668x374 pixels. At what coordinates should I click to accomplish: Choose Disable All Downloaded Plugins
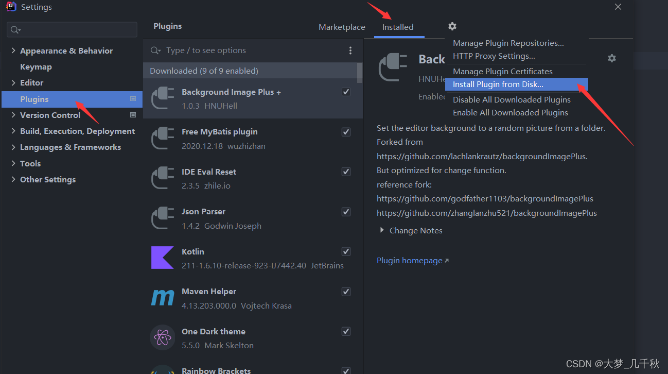coord(512,100)
